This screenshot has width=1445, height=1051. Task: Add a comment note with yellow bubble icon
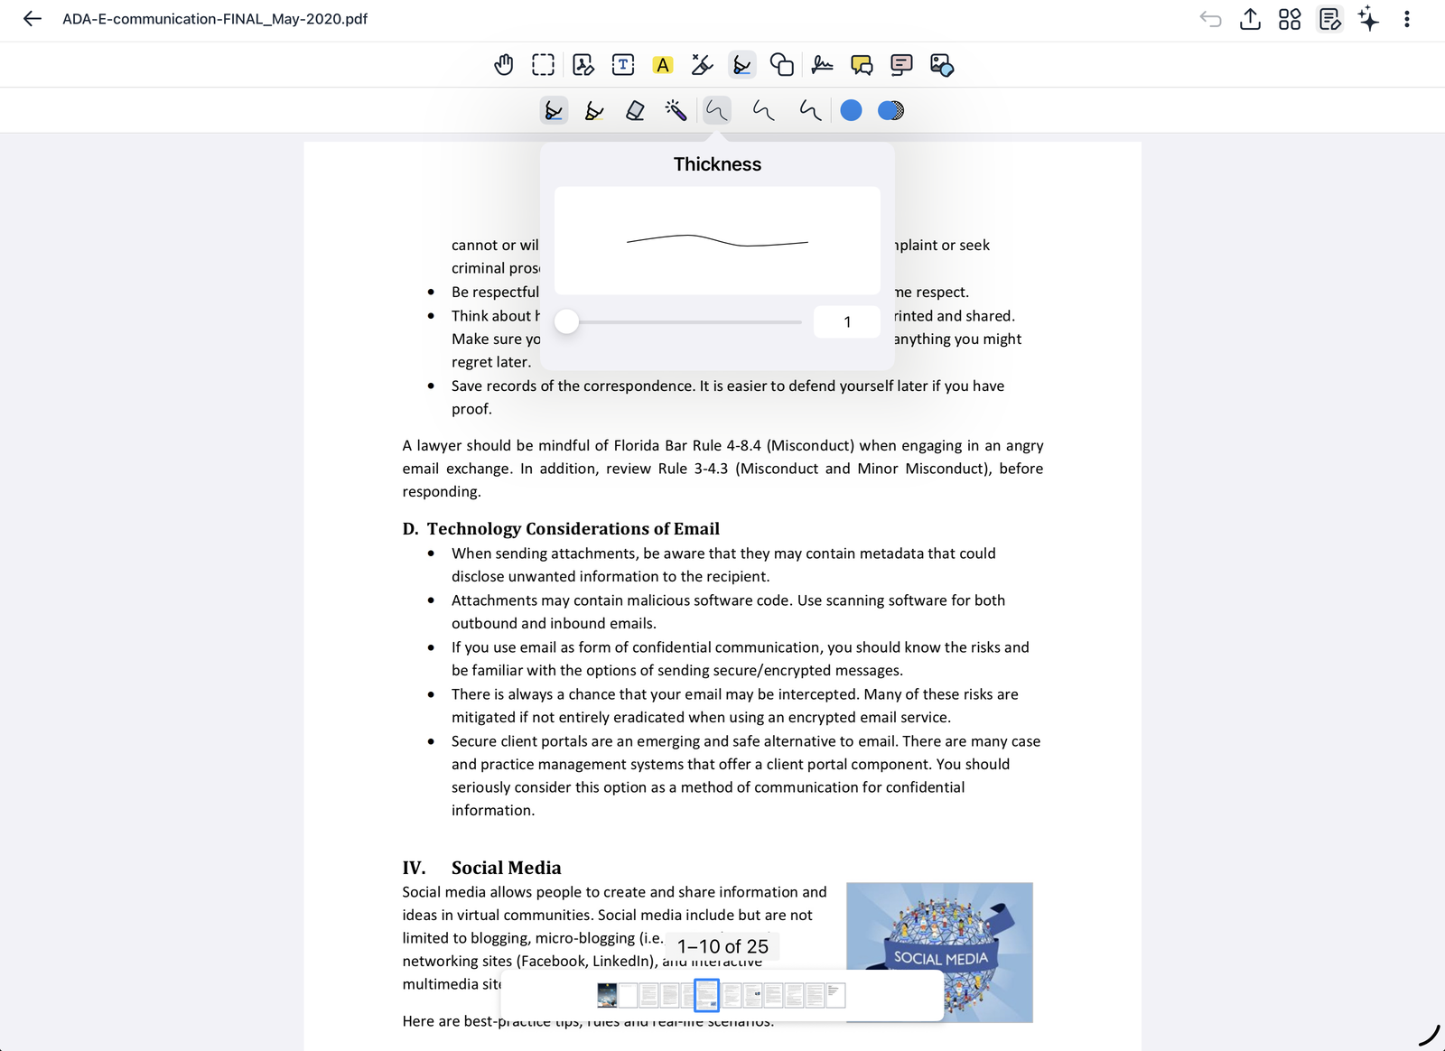pos(862,65)
